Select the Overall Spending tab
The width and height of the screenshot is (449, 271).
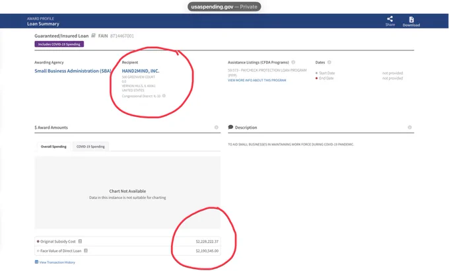[53, 147]
